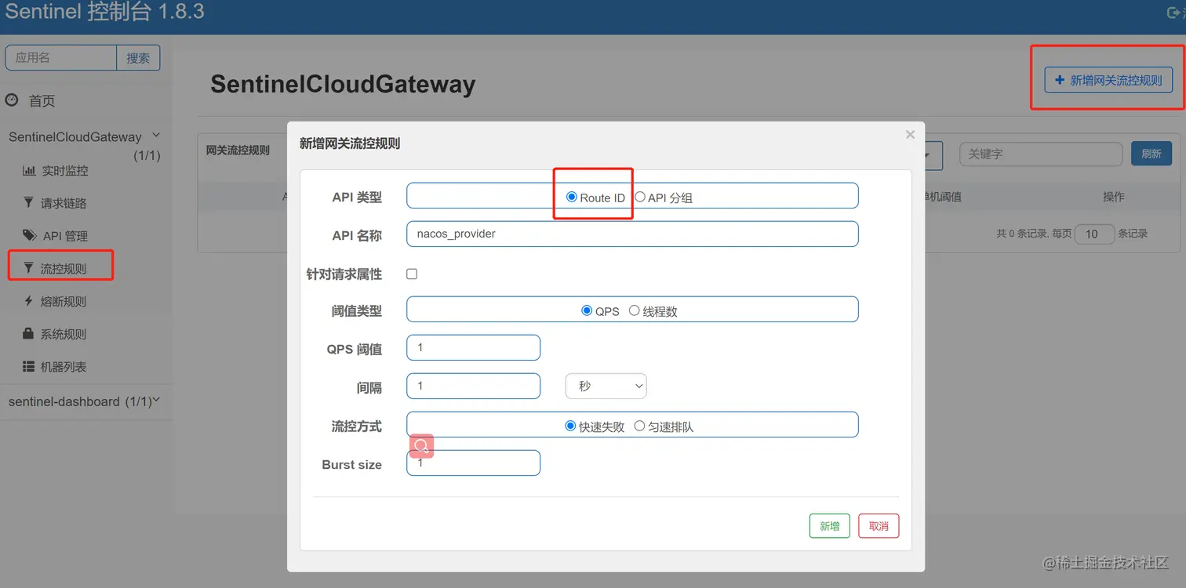Click the API 名称 field with nacos_provider
The width and height of the screenshot is (1186, 588).
632,234
